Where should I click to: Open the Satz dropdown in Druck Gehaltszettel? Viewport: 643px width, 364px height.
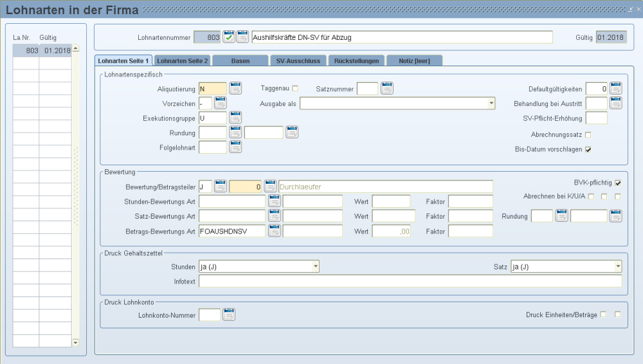pos(617,266)
